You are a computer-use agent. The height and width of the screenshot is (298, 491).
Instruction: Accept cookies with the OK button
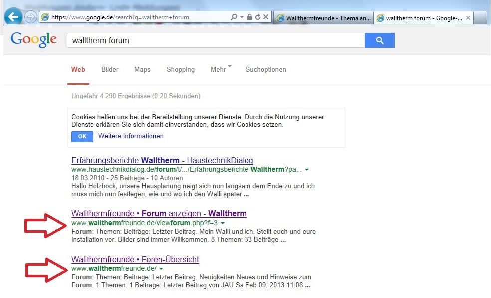(82, 136)
